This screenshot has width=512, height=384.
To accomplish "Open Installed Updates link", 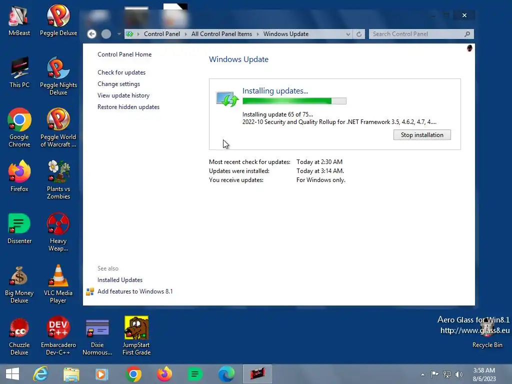I will [x=120, y=280].
